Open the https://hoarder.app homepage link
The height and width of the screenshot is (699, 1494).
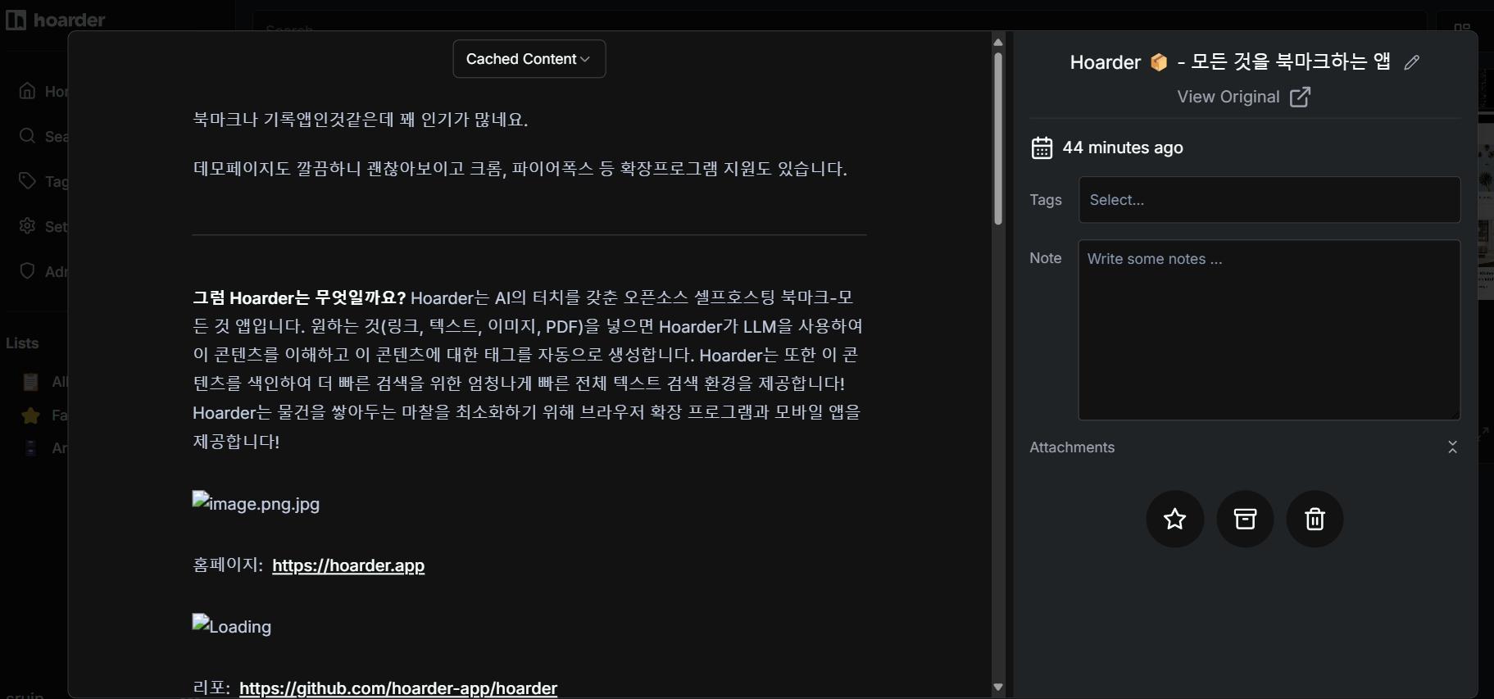(x=348, y=565)
